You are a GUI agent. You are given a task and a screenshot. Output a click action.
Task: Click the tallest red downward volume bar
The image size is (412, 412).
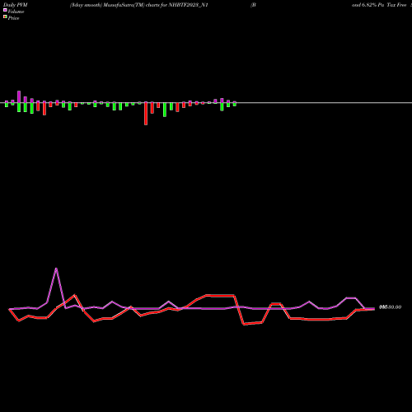click(x=146, y=114)
